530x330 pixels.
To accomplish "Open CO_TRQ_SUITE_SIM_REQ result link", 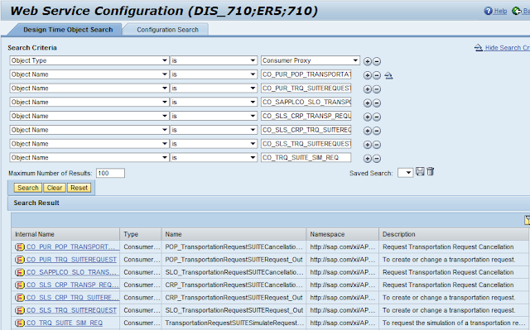I will click(65, 323).
